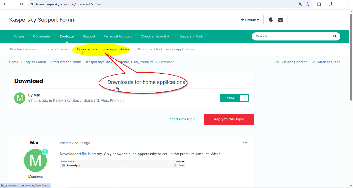This screenshot has height=188, width=353.
Task: Open the Community menu item
Action: pyautogui.click(x=42, y=36)
